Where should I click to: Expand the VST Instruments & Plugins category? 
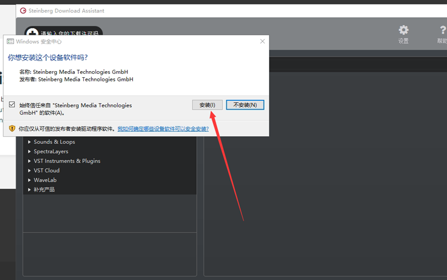tap(29, 161)
